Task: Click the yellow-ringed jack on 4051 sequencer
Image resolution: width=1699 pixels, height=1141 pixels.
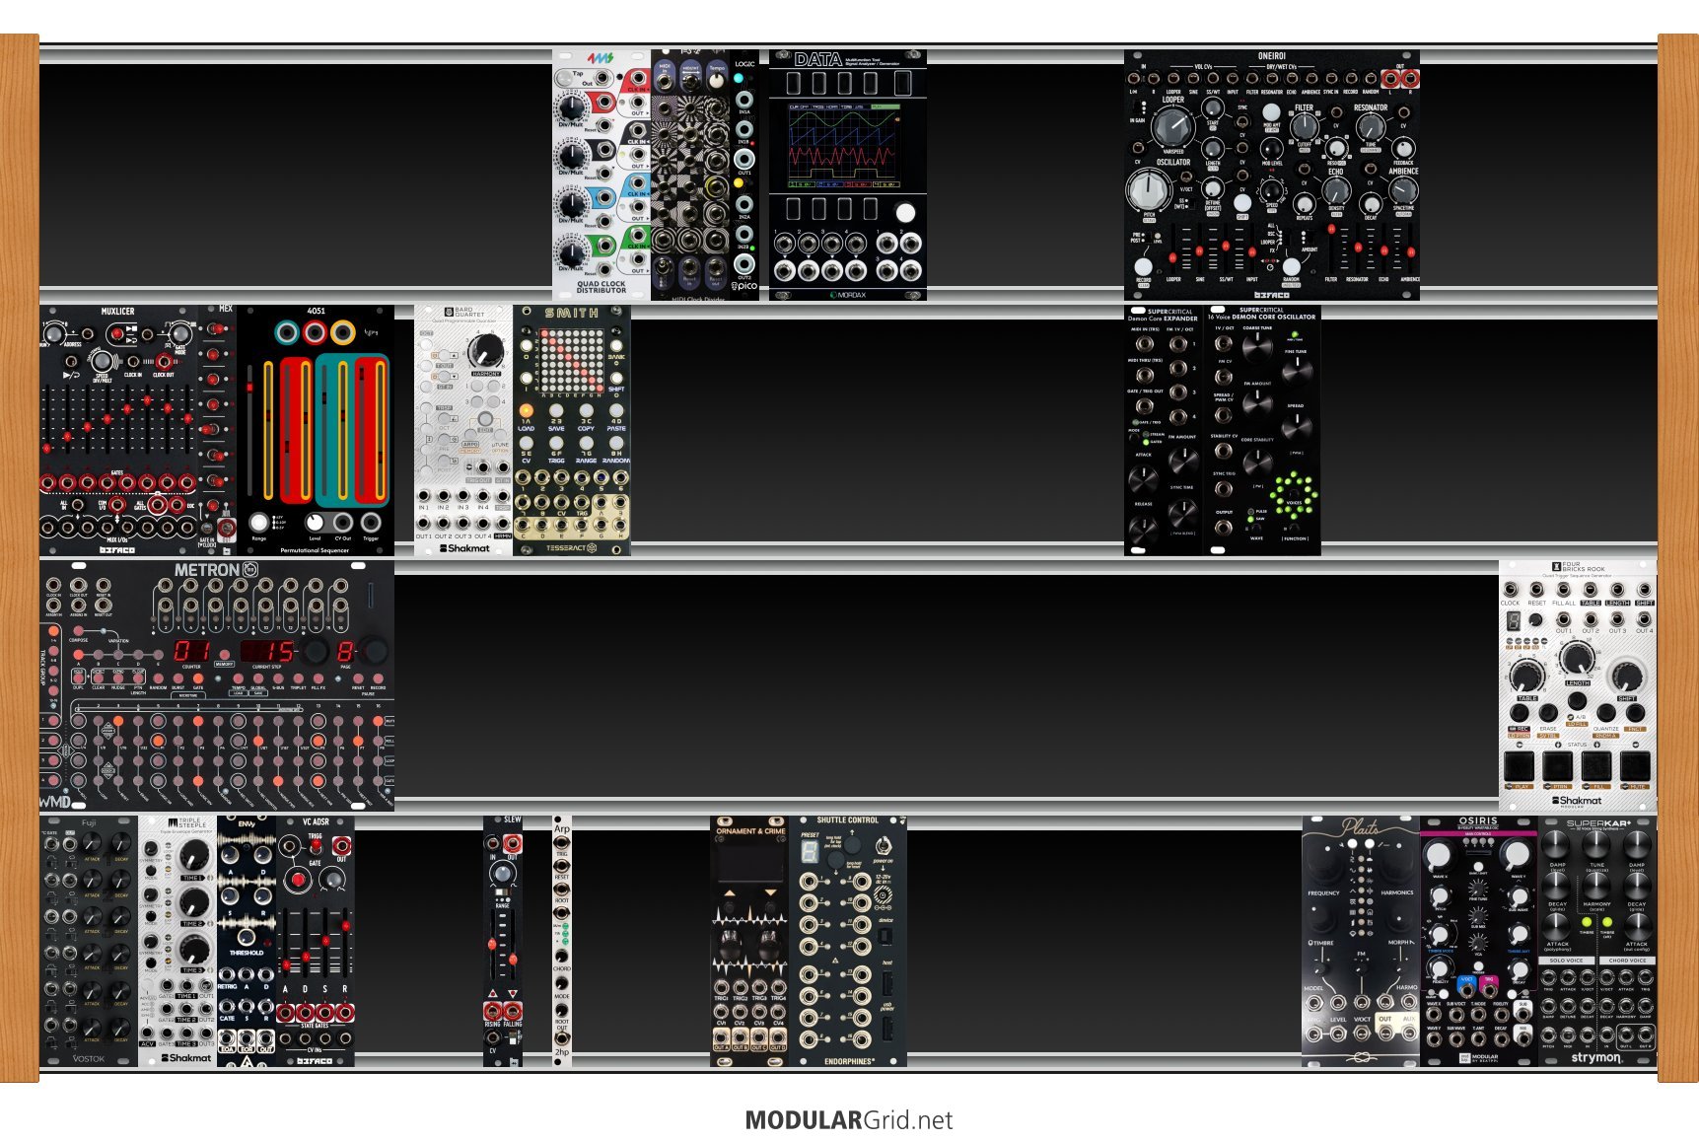Action: point(343,333)
